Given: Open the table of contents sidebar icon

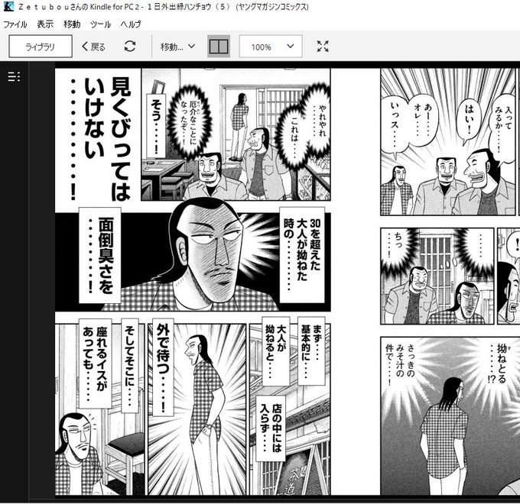Looking at the screenshot, I should click(14, 76).
